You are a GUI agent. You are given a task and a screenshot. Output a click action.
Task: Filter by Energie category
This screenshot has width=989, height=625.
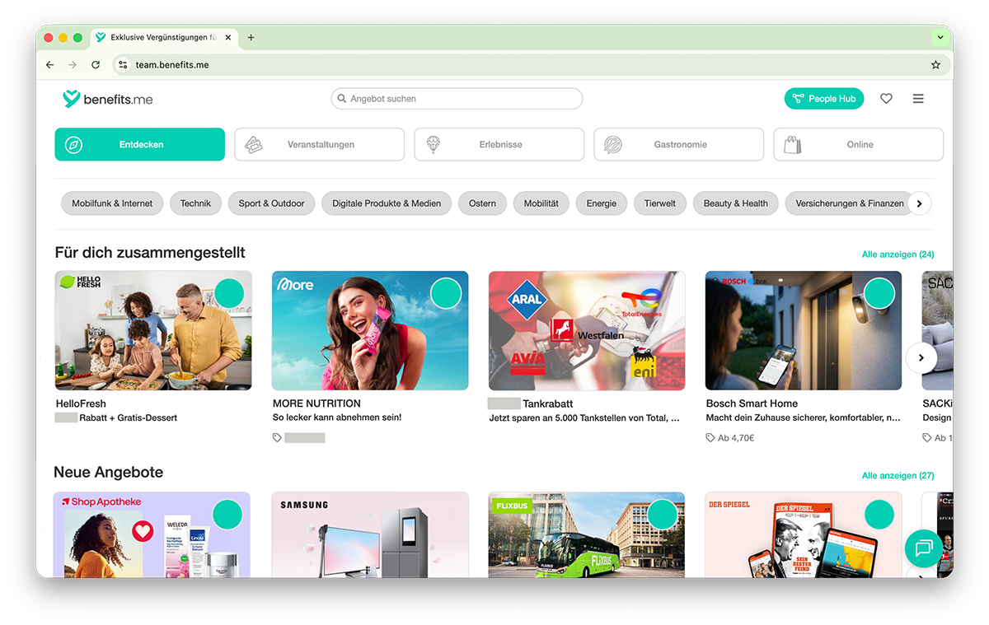coord(602,203)
